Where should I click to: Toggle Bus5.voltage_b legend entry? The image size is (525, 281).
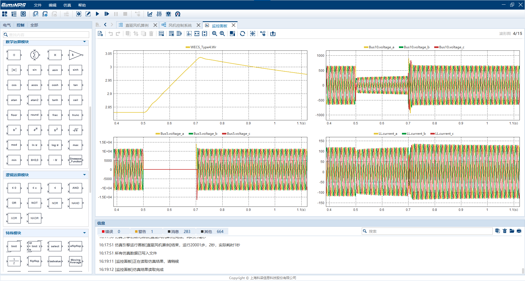click(203, 134)
